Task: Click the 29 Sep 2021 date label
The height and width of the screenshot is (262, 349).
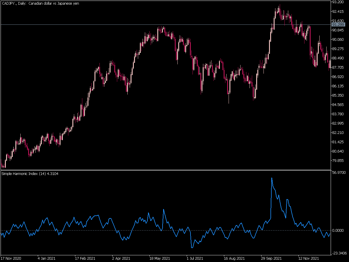Action: pos(271,258)
